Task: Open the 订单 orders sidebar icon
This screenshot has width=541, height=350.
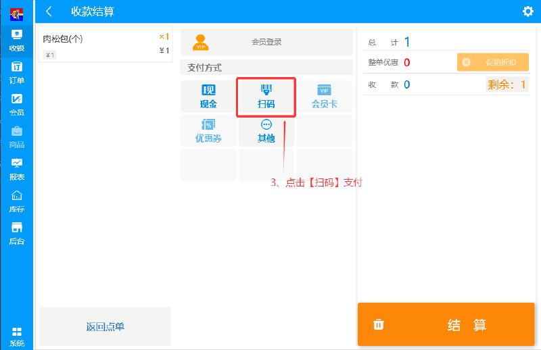Action: point(16,73)
